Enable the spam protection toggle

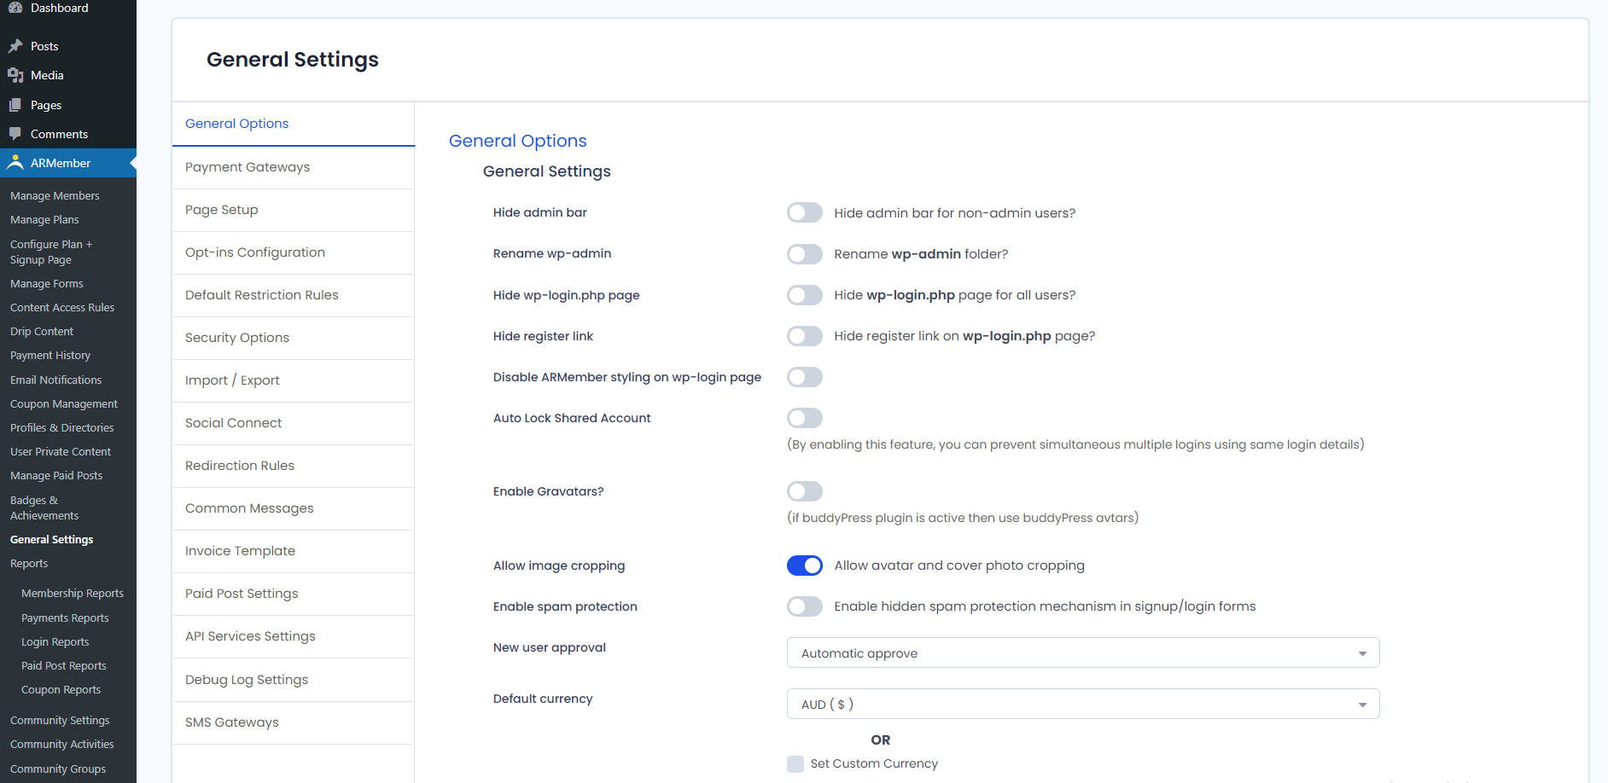804,606
